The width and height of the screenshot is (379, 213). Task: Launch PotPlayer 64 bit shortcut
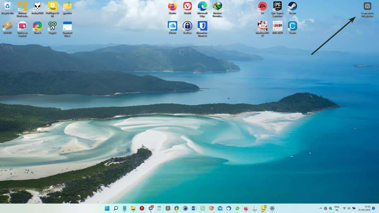52,9
